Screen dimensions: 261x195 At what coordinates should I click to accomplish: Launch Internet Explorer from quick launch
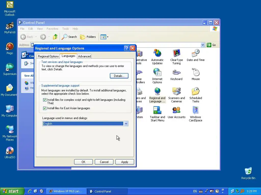(30, 191)
